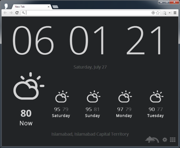Viewport: 180px width, 148px height.
Task: Click the user avatar icon in the title bar
Action: click(x=6, y=6)
